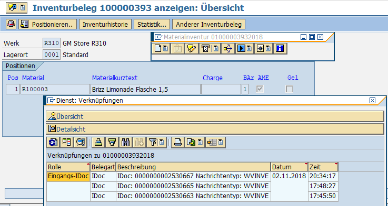
Task: Click the set filter funnel icon
Action: tap(153, 143)
